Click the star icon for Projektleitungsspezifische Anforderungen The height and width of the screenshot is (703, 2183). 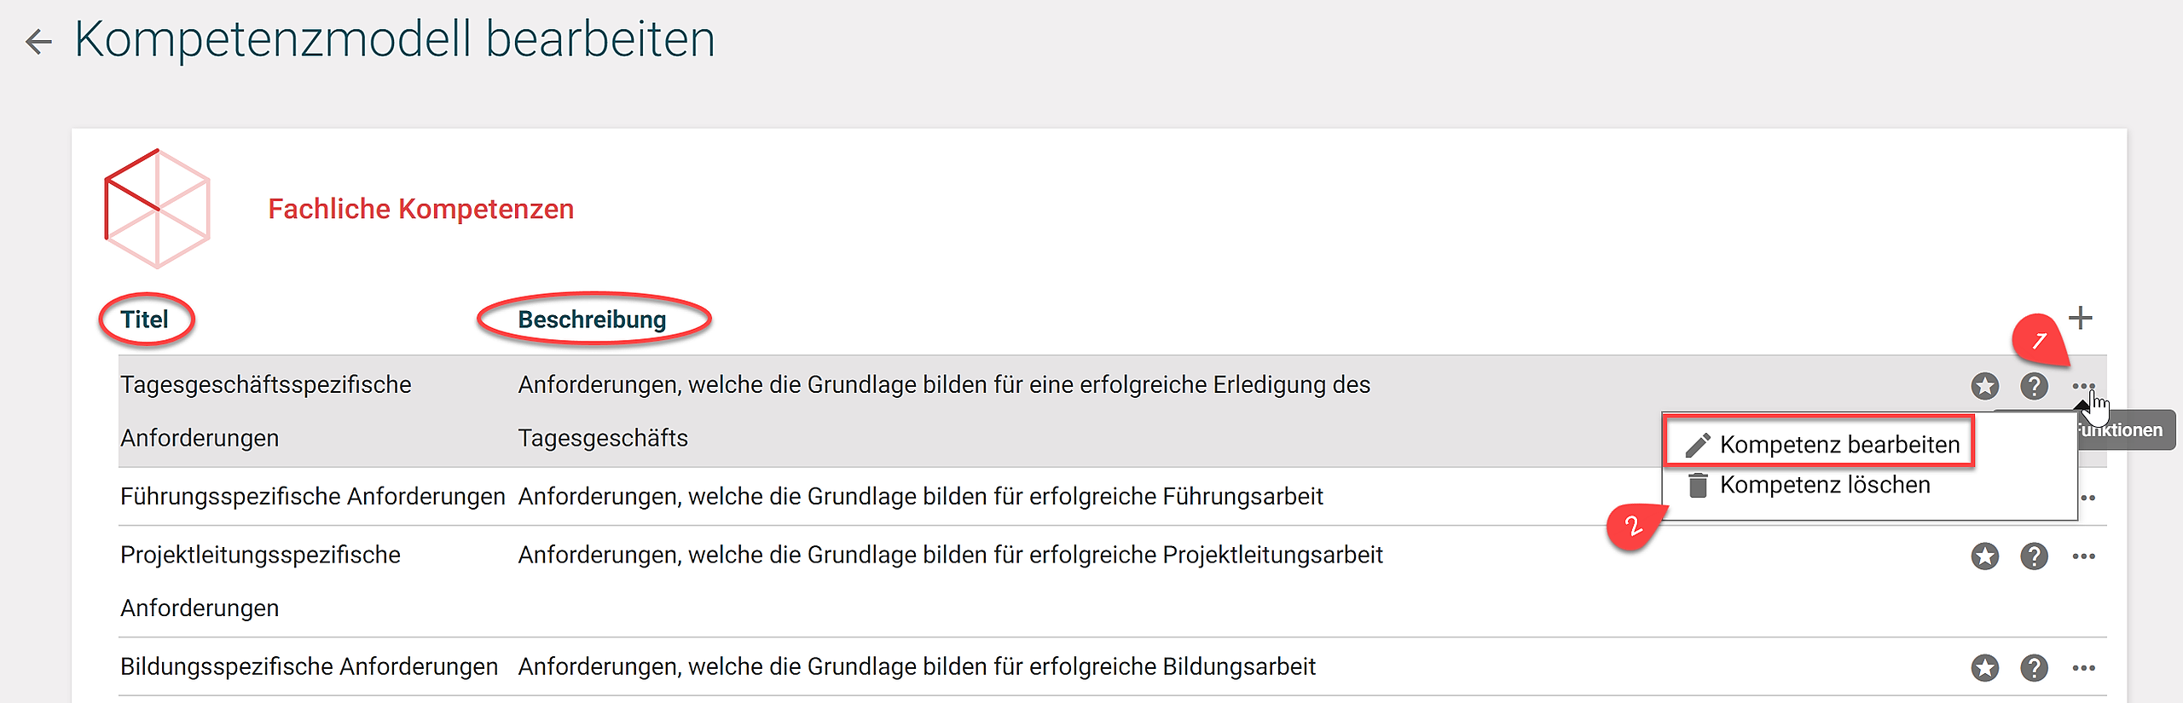coord(1985,556)
